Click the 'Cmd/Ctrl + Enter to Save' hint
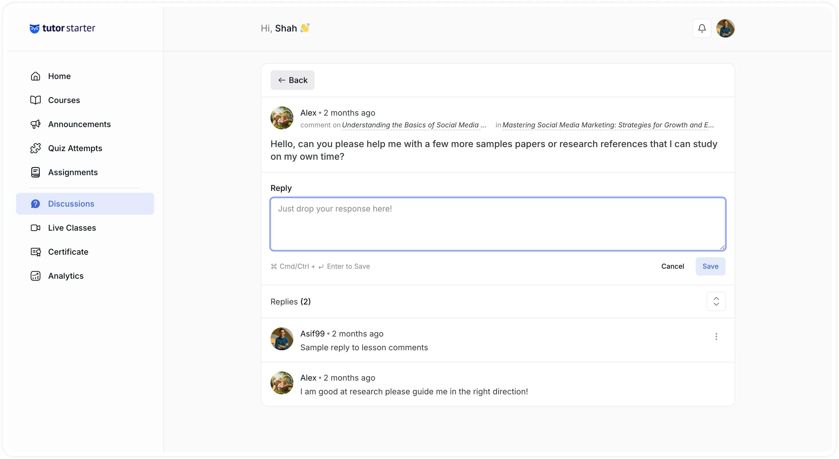Screen dimensions: 839x459 [x=320, y=266]
